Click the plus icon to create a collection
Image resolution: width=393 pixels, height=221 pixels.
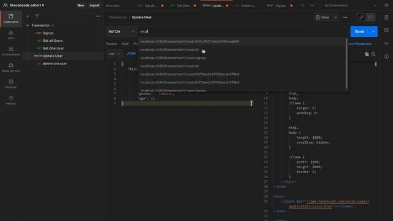[x=27, y=17]
